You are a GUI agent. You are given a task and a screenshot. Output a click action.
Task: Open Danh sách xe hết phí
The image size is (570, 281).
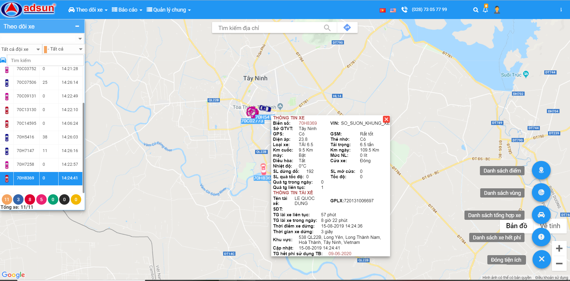[497, 238]
